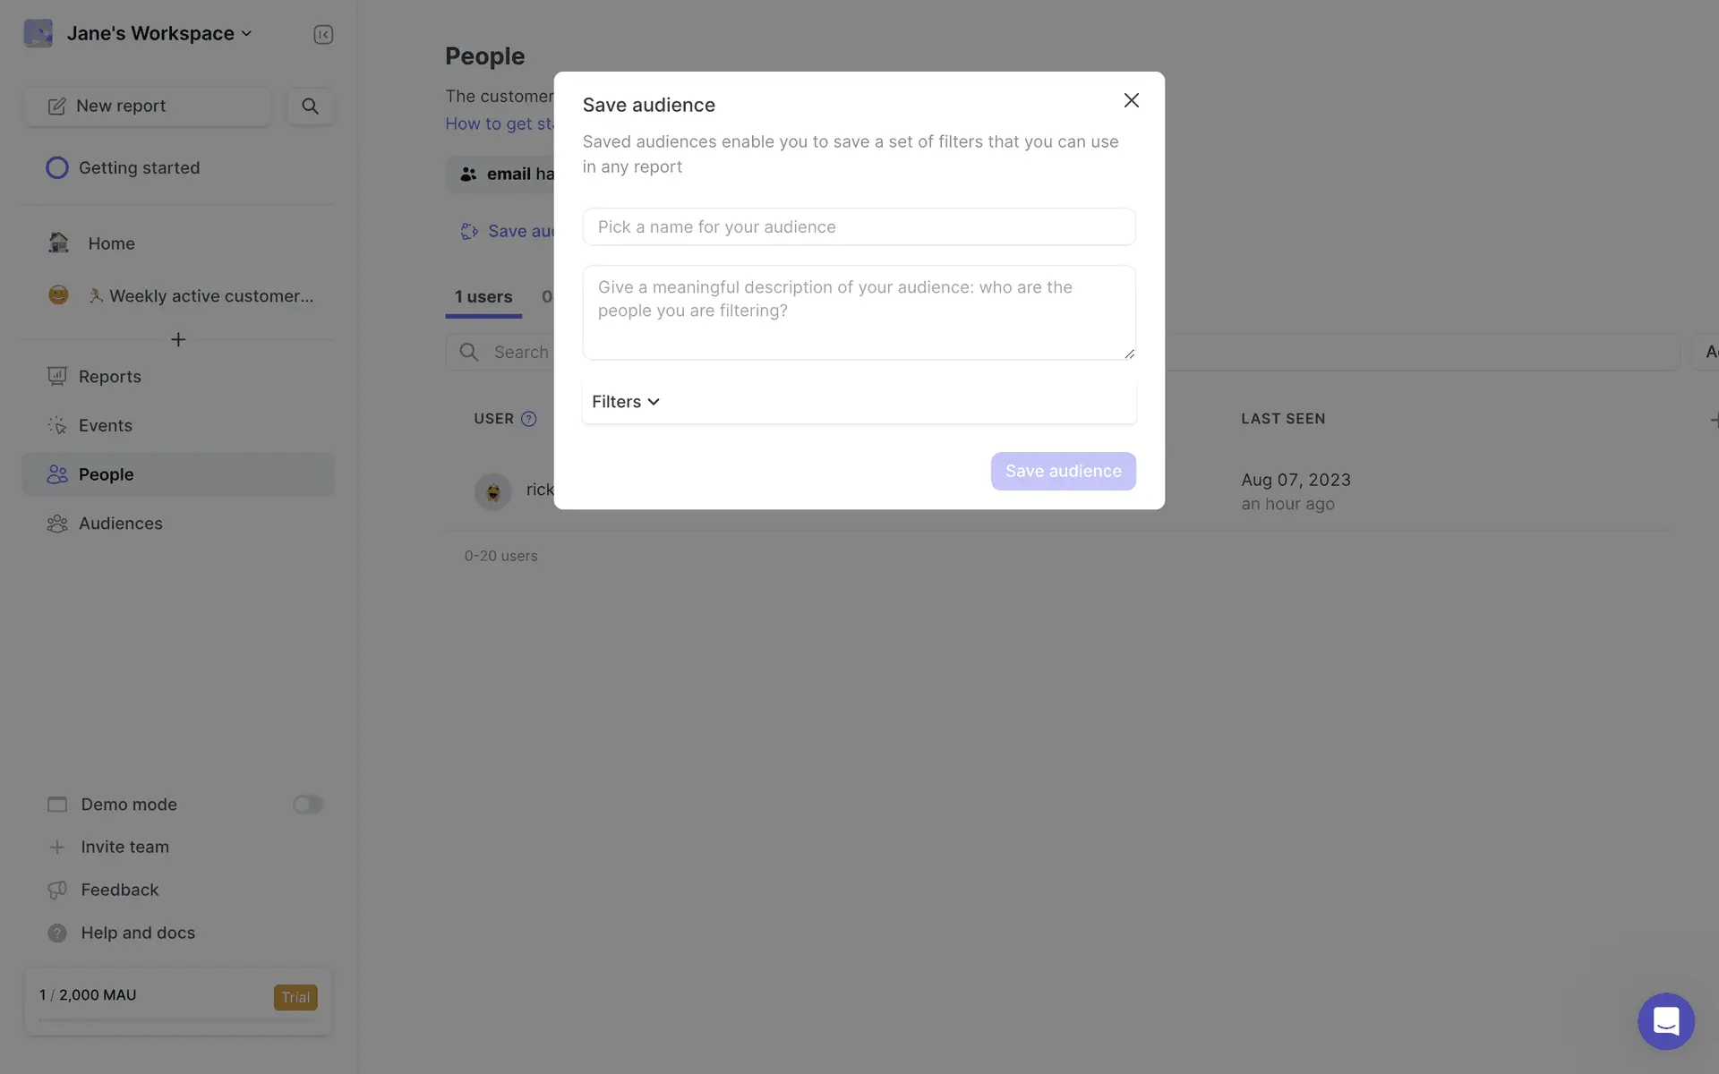The height and width of the screenshot is (1074, 1719).
Task: Click the New report button
Action: tap(148, 106)
